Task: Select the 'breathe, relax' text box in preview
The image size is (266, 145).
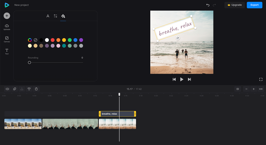Action: pyautogui.click(x=175, y=28)
